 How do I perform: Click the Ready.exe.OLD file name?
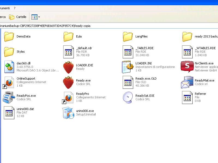[x=146, y=79]
